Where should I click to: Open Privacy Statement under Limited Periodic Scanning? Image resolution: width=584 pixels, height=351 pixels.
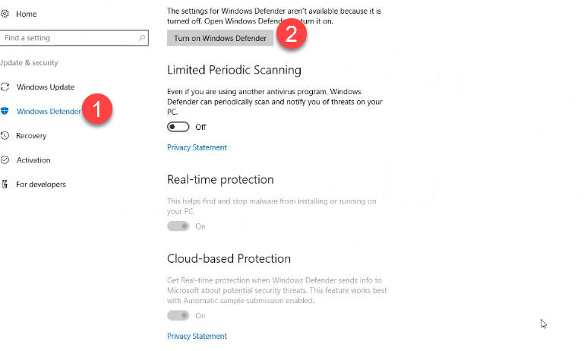[197, 147]
